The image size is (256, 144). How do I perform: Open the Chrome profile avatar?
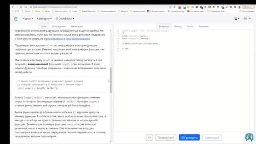[239, 7]
